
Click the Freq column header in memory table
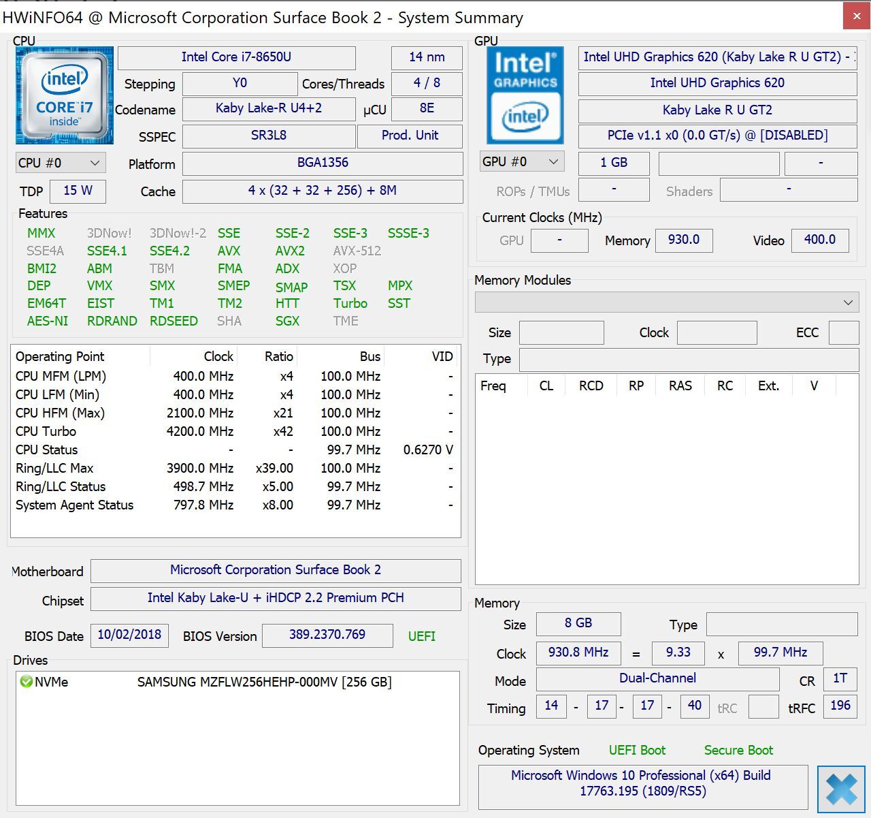pyautogui.click(x=493, y=386)
